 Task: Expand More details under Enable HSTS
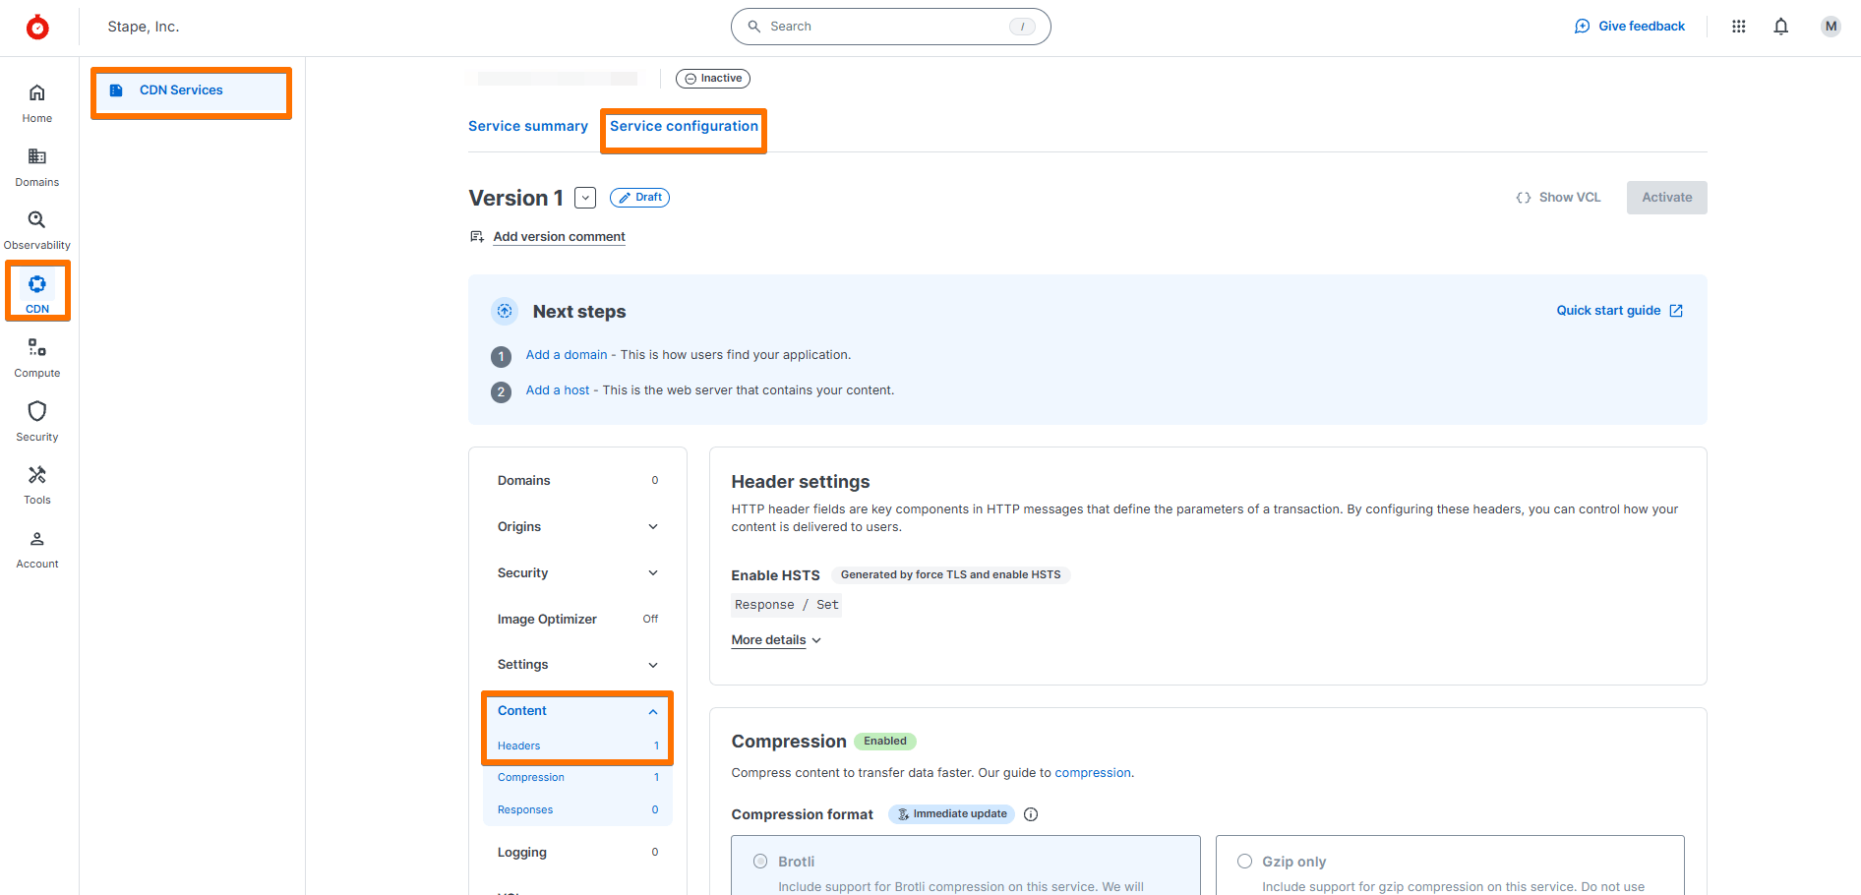tap(776, 640)
